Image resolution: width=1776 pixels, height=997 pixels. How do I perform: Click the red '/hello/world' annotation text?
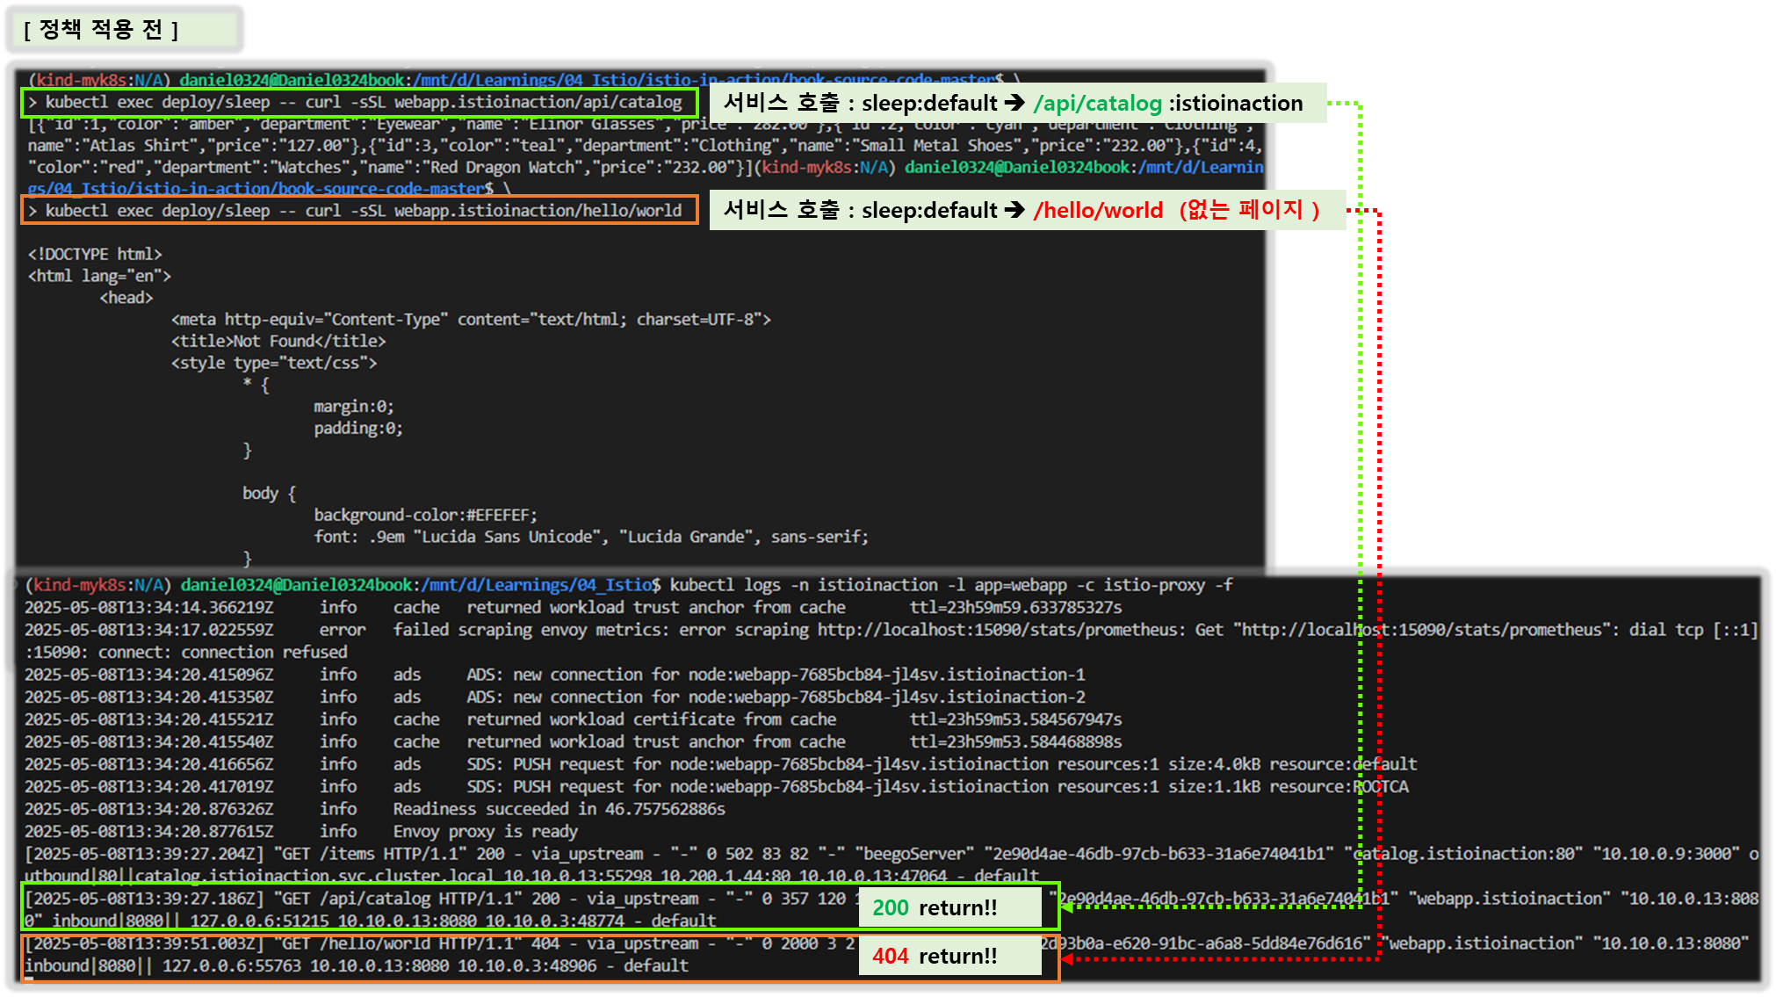tap(1097, 211)
